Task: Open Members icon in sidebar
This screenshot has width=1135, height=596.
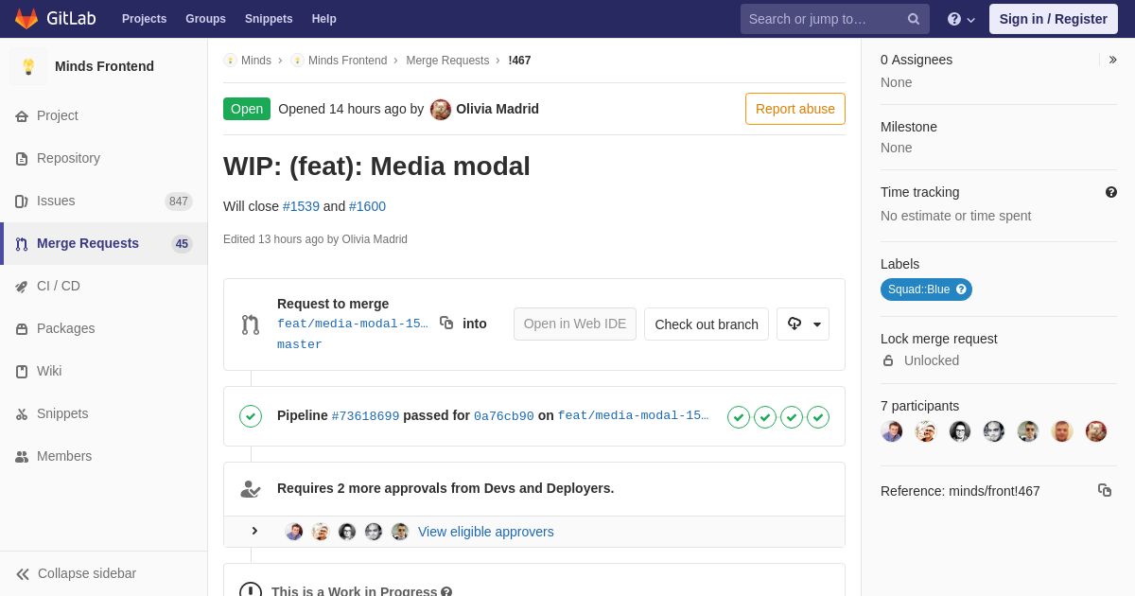Action: click(x=22, y=457)
